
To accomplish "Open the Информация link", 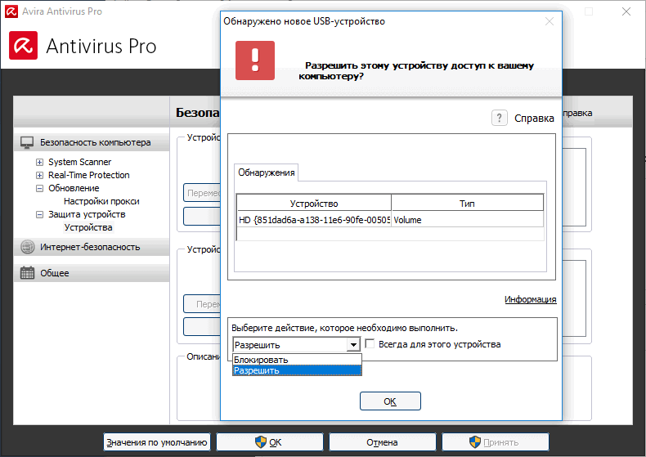I will click(530, 299).
